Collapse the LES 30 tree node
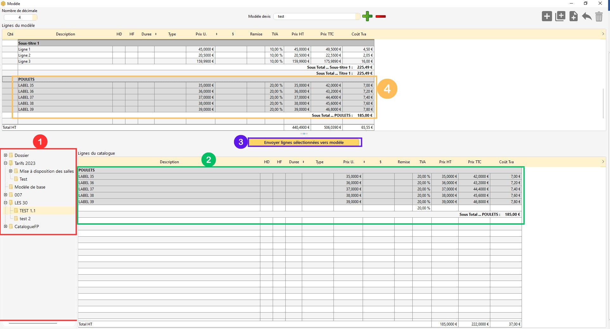Screen dimensions: 610x329 (x=6, y=203)
